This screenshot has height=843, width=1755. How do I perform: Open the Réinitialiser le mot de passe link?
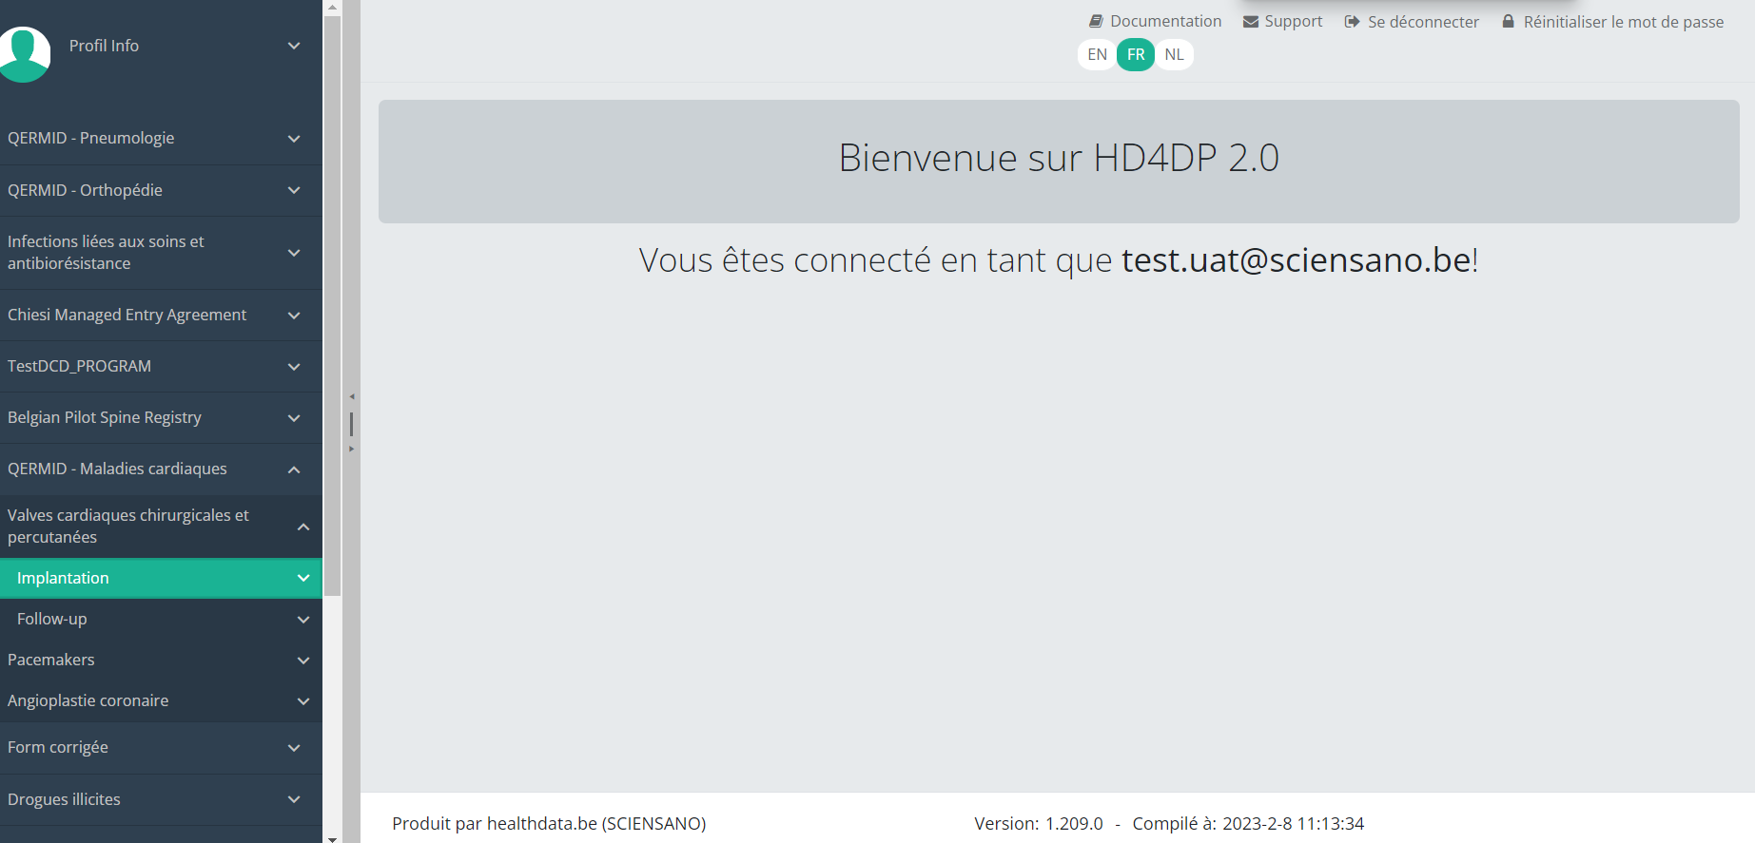pyautogui.click(x=1623, y=22)
